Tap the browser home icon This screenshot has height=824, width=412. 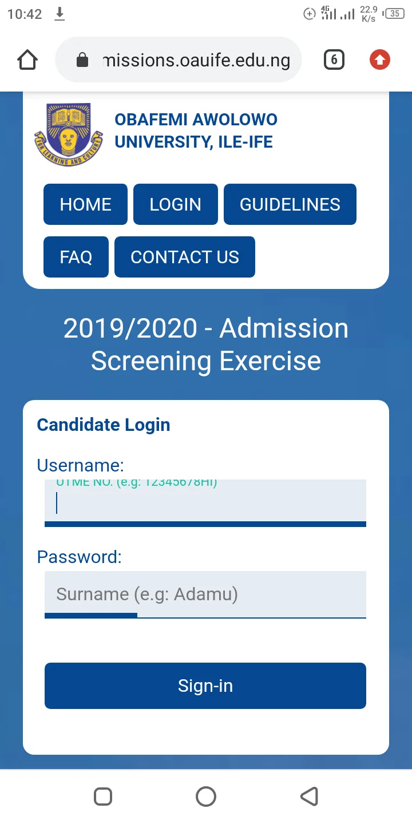click(x=27, y=60)
